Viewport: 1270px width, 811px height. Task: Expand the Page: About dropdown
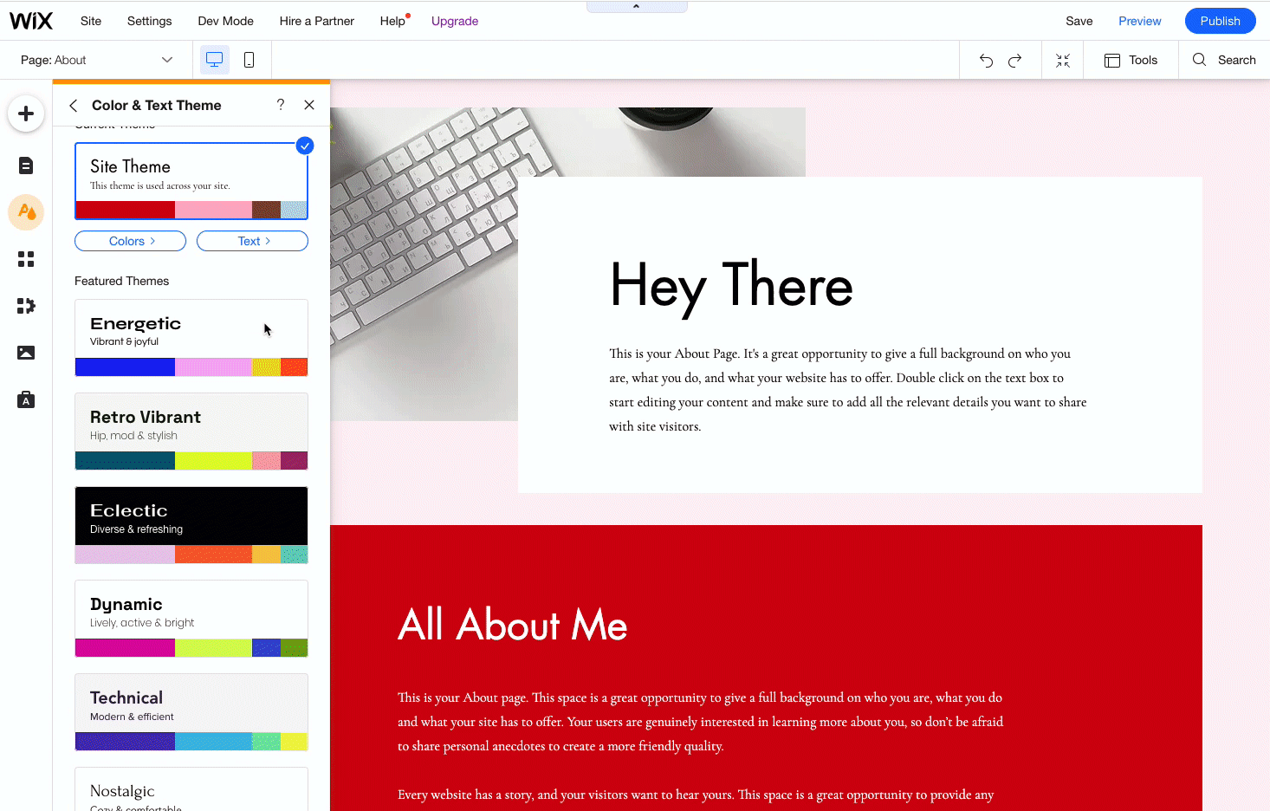tap(97, 60)
